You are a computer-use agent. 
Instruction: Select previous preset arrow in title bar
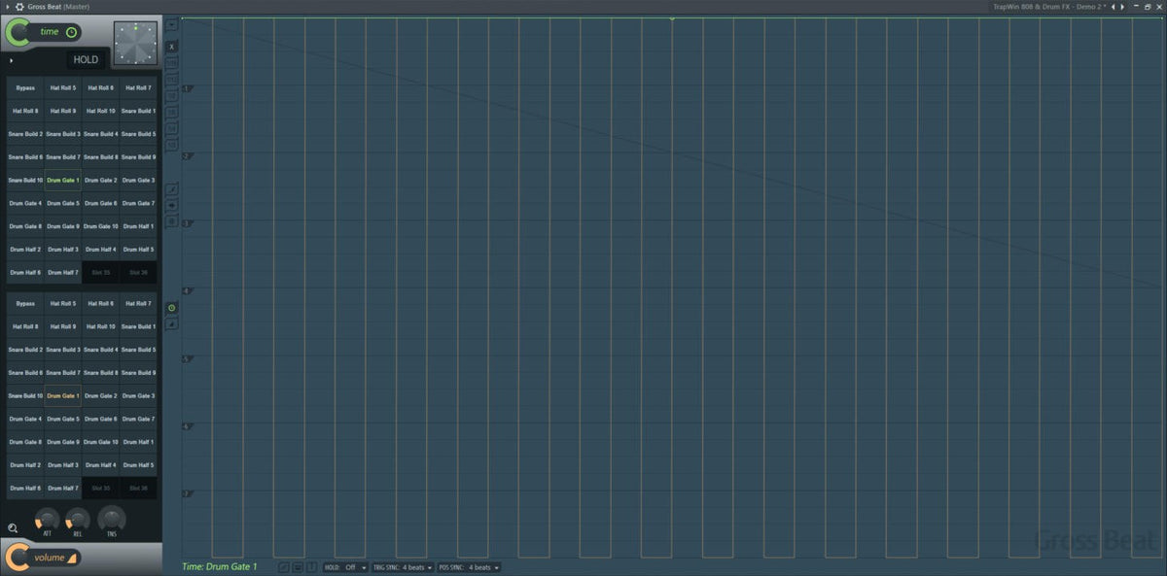(x=1114, y=7)
